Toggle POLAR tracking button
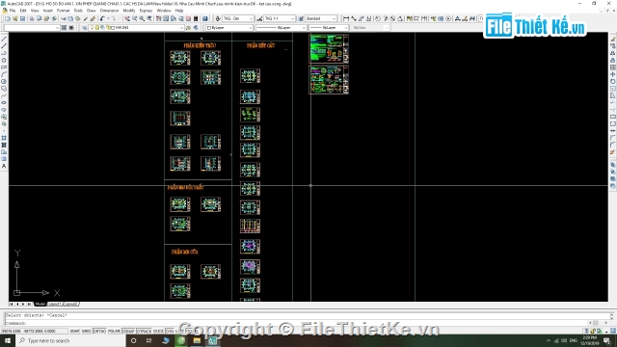This screenshot has width=617, height=347. (x=114, y=332)
